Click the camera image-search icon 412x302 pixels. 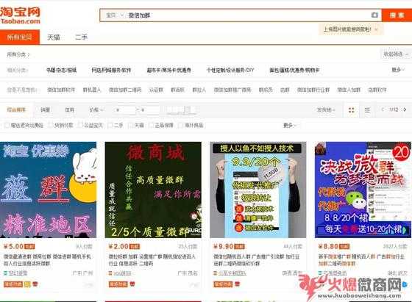374,15
